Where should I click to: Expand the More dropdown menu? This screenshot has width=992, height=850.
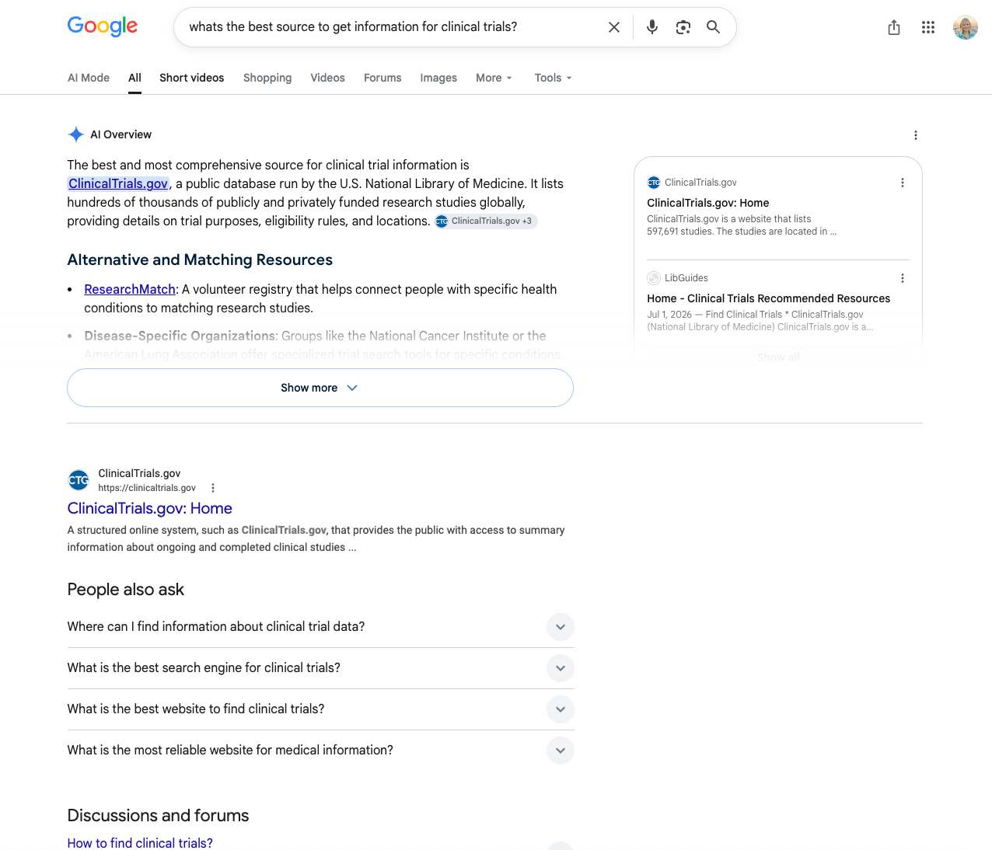click(494, 78)
